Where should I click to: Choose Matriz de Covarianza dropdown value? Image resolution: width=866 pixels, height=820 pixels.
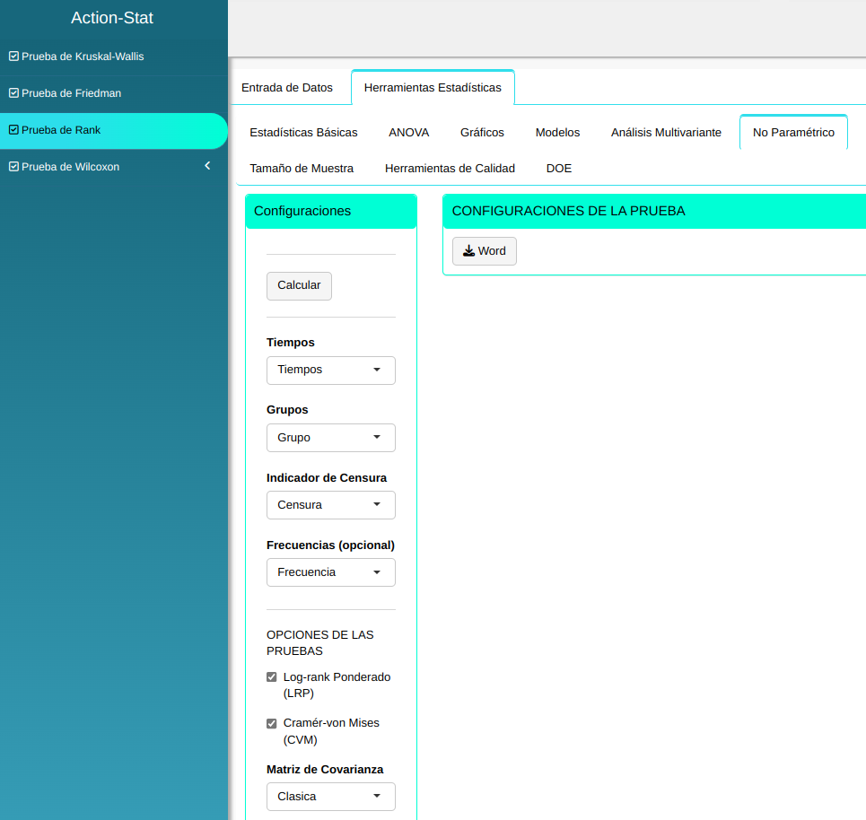coord(330,797)
